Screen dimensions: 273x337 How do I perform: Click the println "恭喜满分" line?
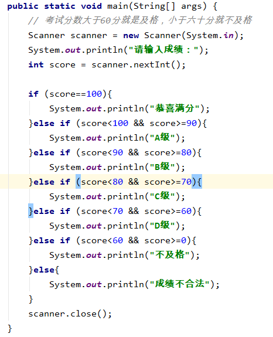(x=129, y=108)
